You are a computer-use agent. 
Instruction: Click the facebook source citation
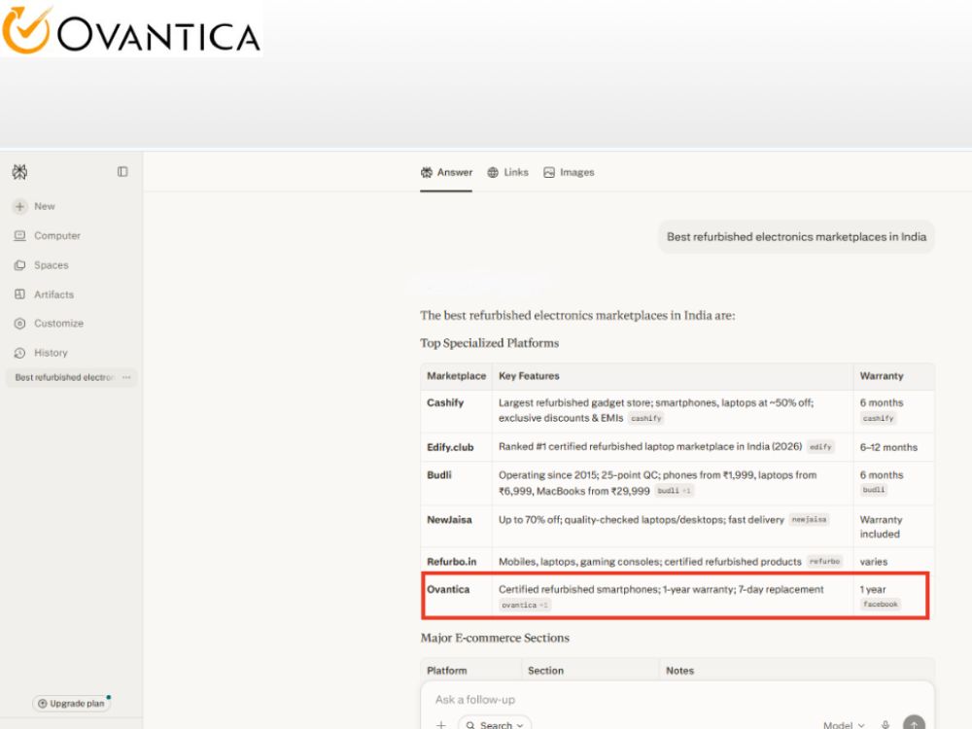pos(881,605)
